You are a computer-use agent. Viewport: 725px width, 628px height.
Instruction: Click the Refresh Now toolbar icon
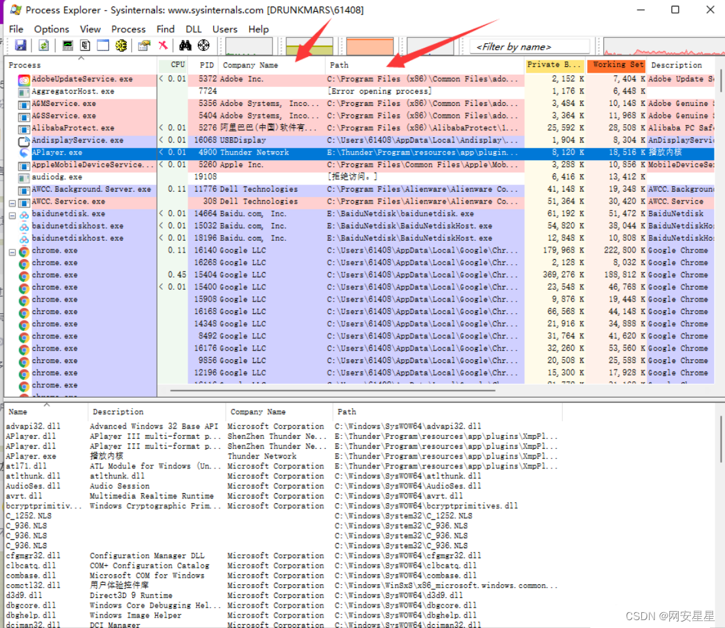coord(44,45)
